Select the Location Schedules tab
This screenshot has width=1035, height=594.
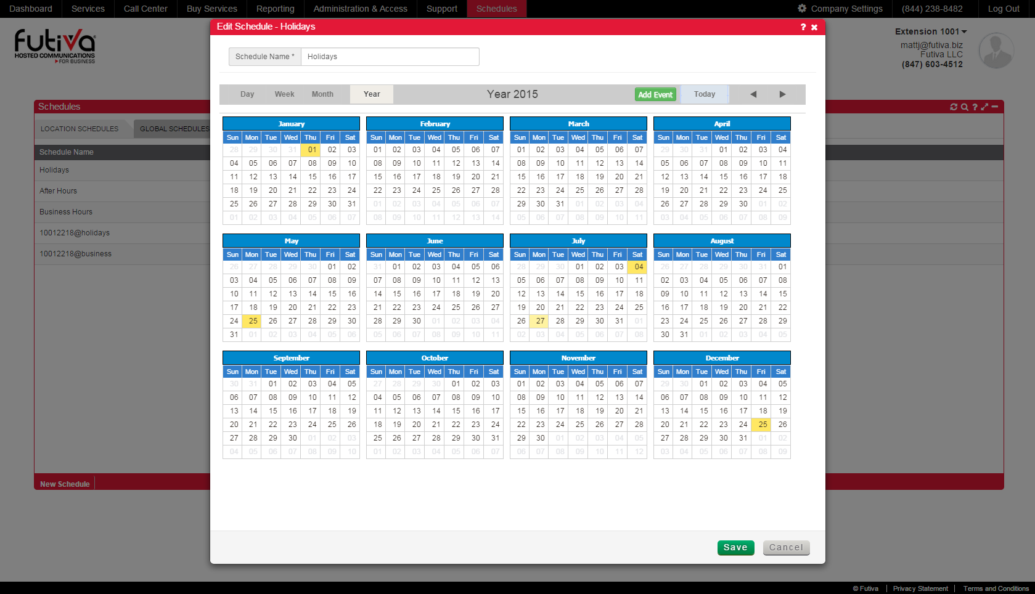click(80, 129)
